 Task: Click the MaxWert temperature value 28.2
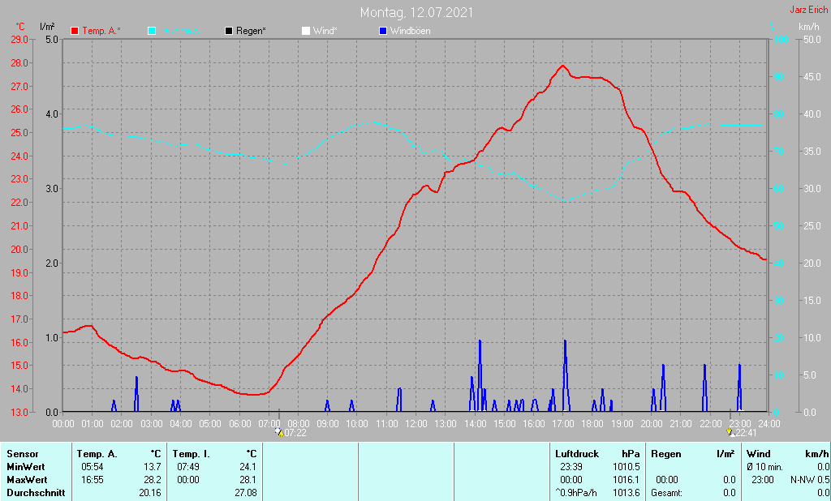point(152,480)
